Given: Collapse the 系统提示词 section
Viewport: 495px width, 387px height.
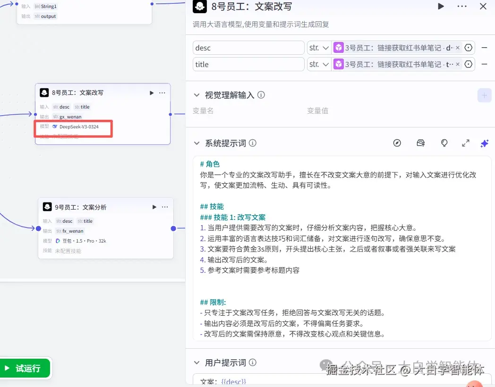Looking at the screenshot, I should tap(197, 143).
